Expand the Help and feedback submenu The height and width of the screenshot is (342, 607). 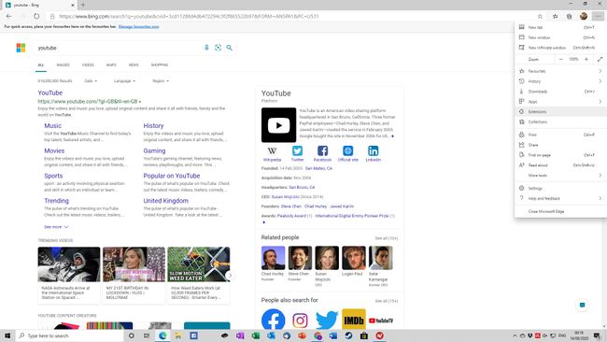pos(560,198)
